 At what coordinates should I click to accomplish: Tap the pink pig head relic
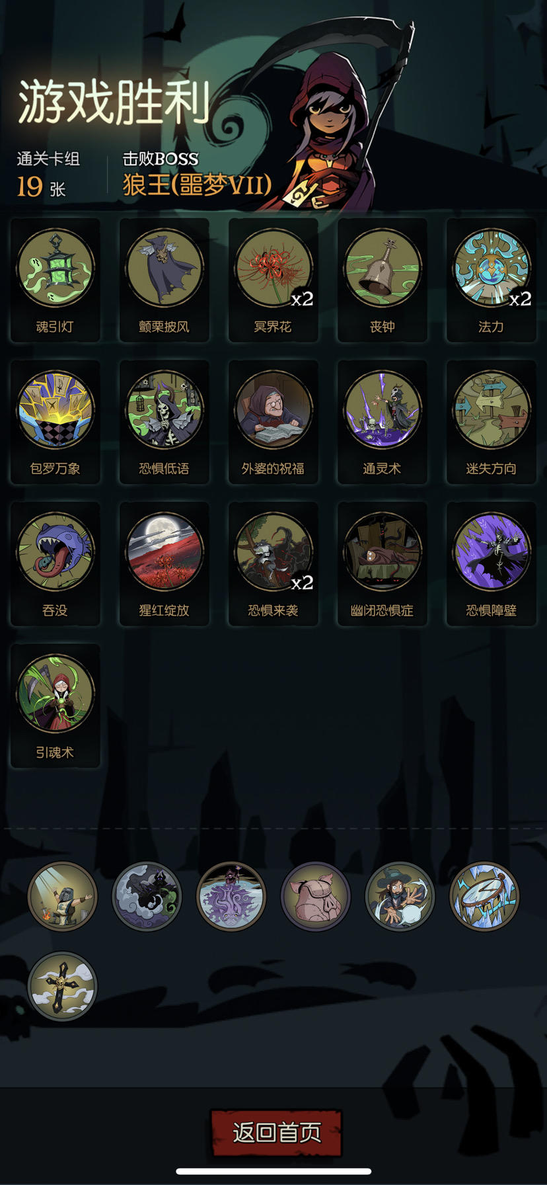(316, 897)
